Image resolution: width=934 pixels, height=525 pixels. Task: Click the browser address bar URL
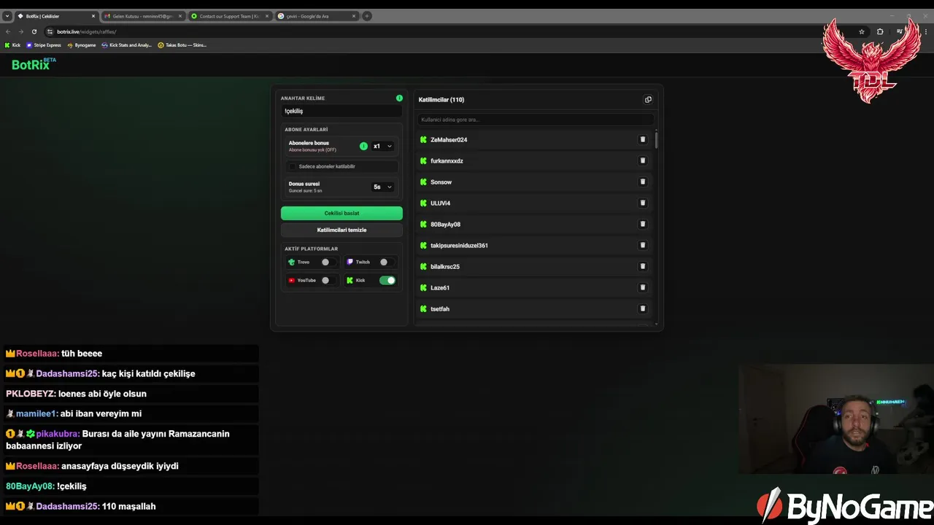coord(87,32)
